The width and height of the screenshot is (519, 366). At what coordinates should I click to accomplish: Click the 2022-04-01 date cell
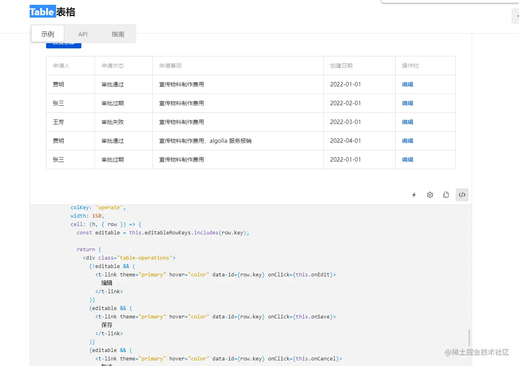359,141
